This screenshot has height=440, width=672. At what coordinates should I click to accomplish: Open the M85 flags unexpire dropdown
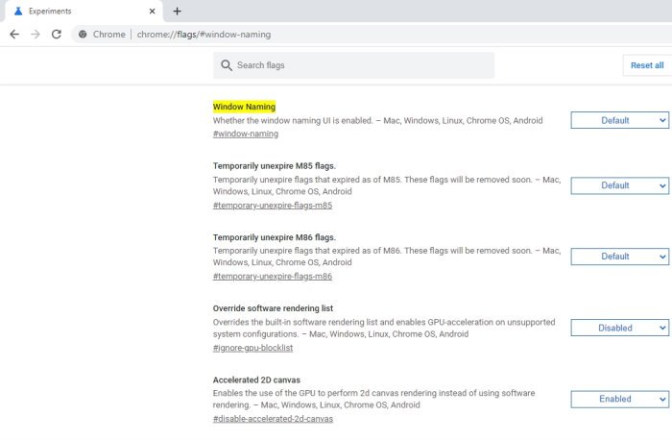[620, 185]
